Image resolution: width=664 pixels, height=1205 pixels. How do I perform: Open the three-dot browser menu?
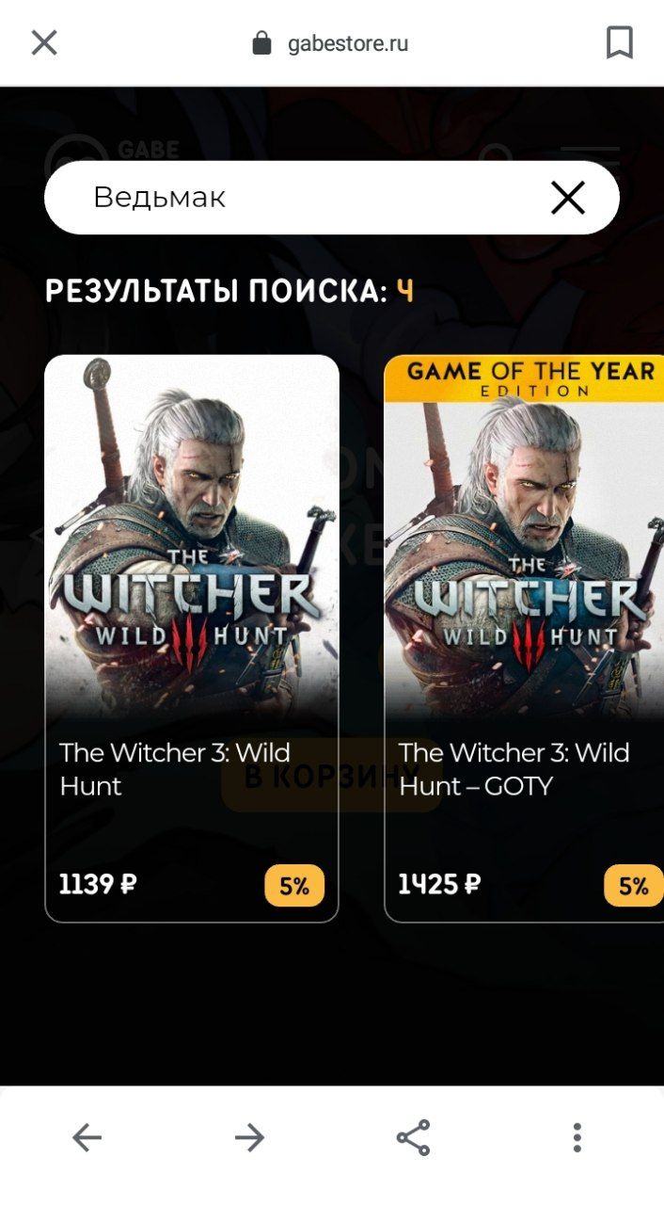[577, 1137]
